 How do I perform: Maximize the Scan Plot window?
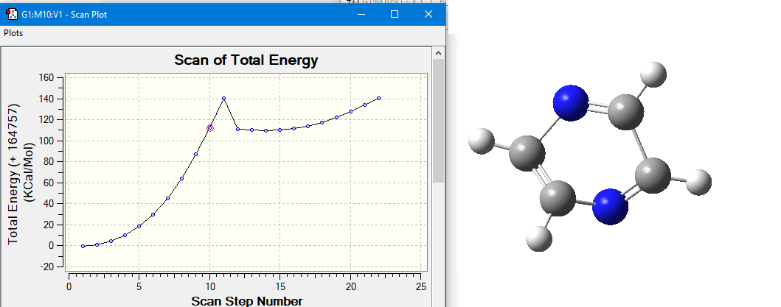click(x=395, y=14)
